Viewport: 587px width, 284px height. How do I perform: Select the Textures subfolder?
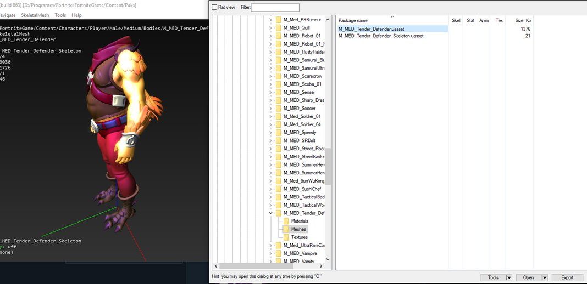click(300, 237)
